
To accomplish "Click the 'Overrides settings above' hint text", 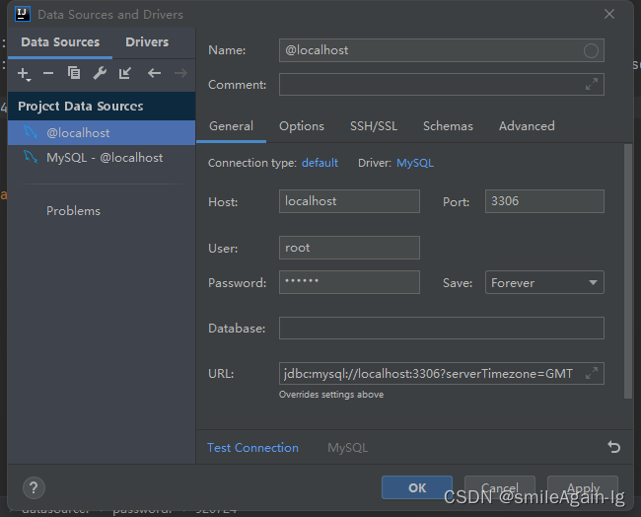I will click(331, 395).
